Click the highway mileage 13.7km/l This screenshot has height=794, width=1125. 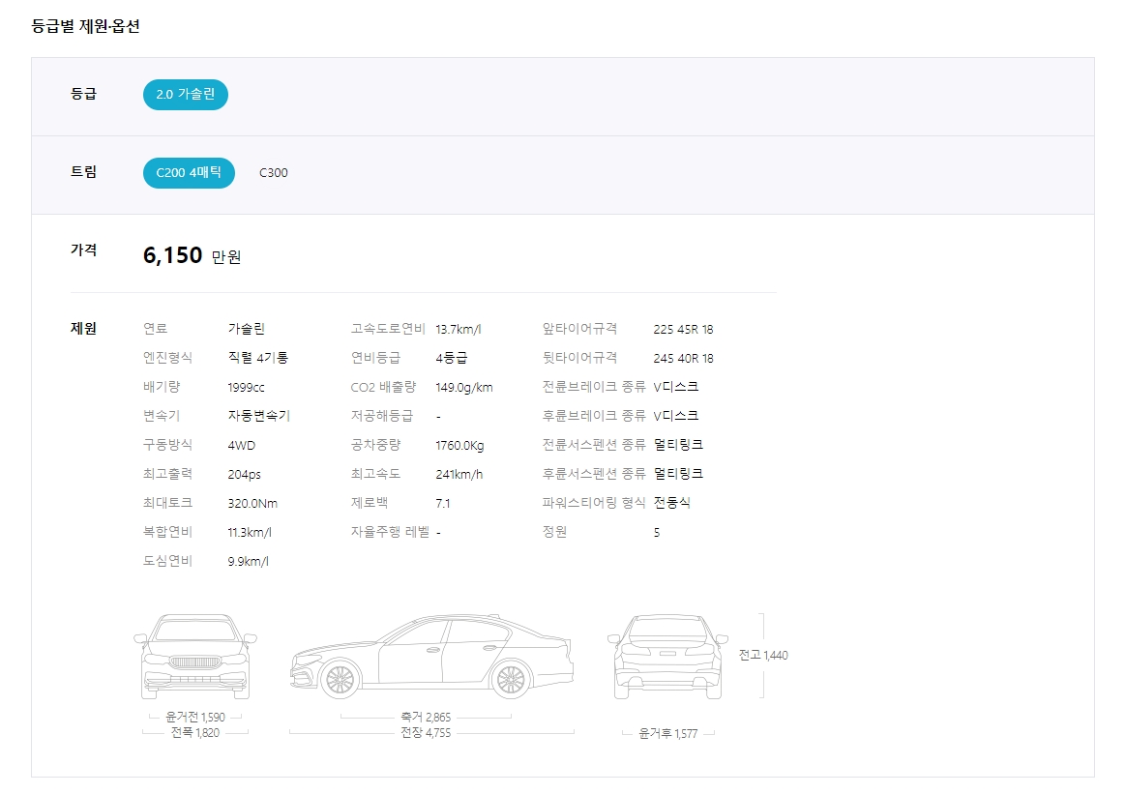click(458, 329)
